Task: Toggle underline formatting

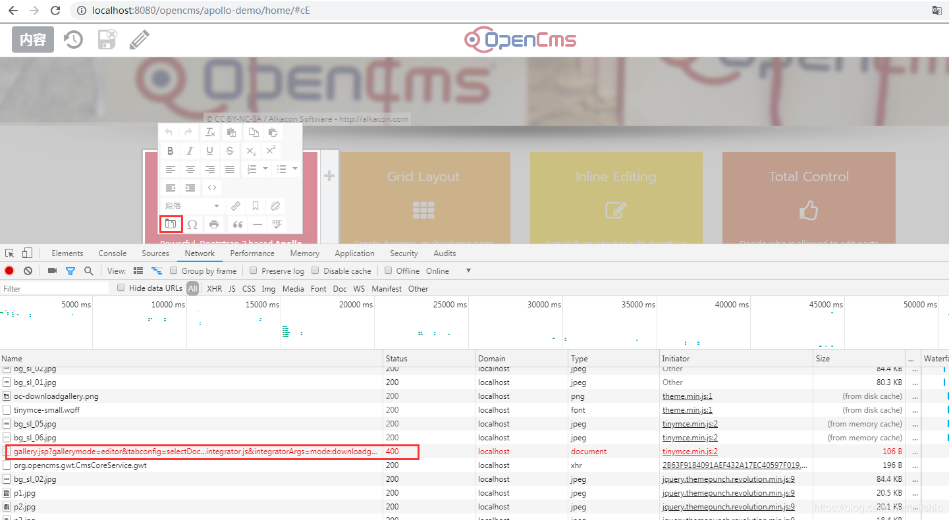Action: tap(209, 151)
